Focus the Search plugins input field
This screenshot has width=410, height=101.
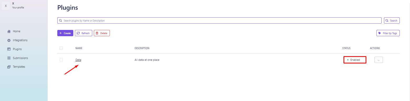pyautogui.click(x=219, y=20)
